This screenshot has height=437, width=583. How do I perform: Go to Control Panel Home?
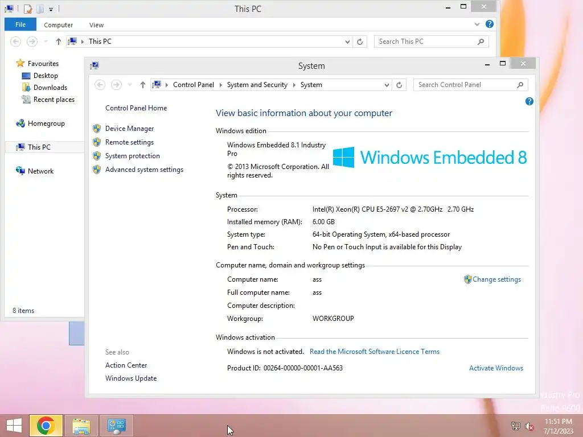(x=136, y=108)
